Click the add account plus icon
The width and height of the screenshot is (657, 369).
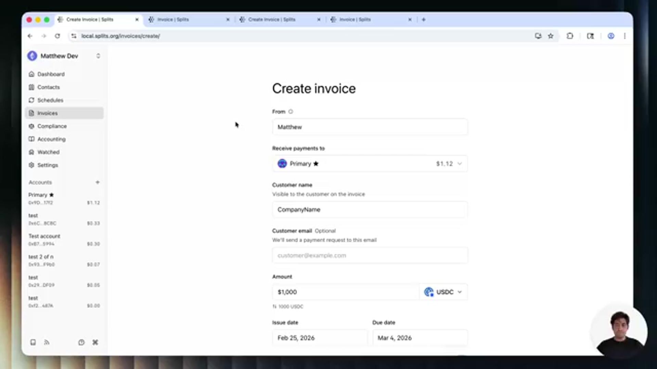coord(98,182)
